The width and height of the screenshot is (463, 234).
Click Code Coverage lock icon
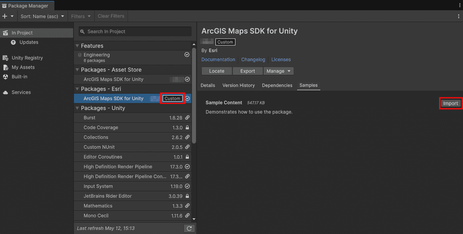[x=187, y=128]
